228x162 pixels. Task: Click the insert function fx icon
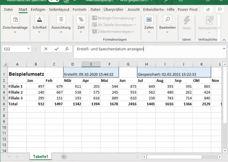tap(67, 49)
